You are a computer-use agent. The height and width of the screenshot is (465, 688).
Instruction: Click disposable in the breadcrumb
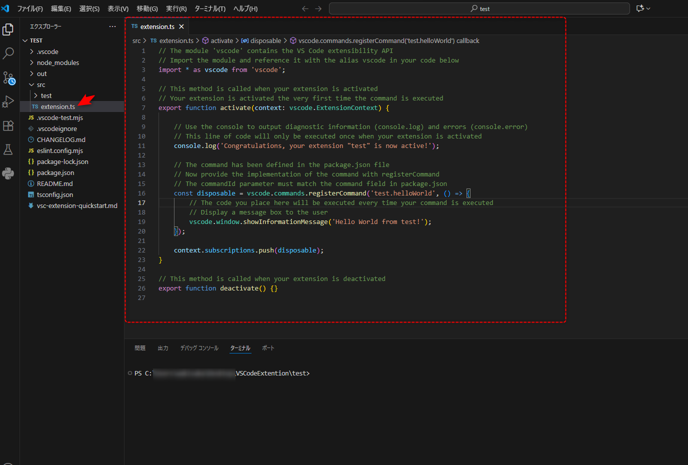point(261,40)
